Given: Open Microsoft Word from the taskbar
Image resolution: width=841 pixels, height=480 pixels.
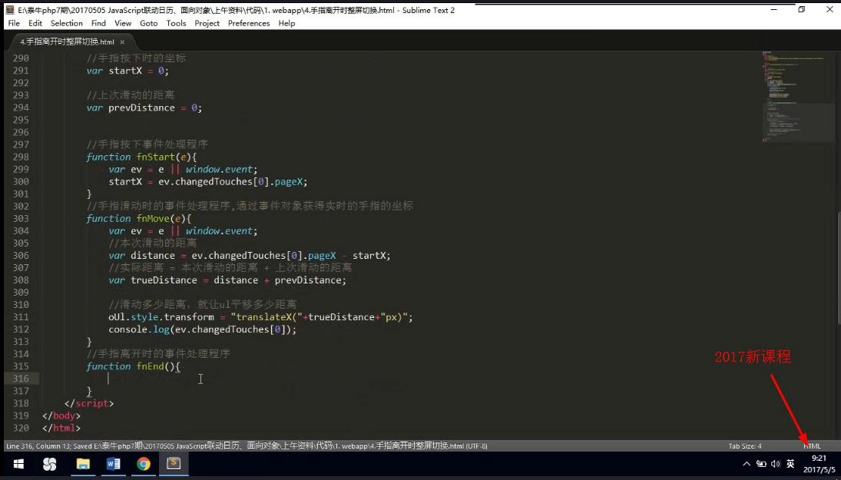Looking at the screenshot, I should 113,464.
